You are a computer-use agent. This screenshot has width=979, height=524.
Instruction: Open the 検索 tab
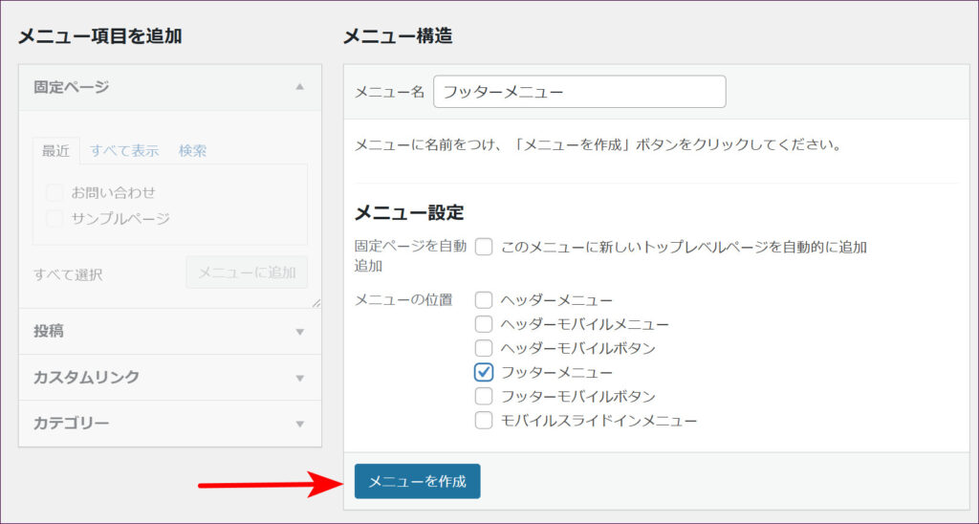[192, 150]
